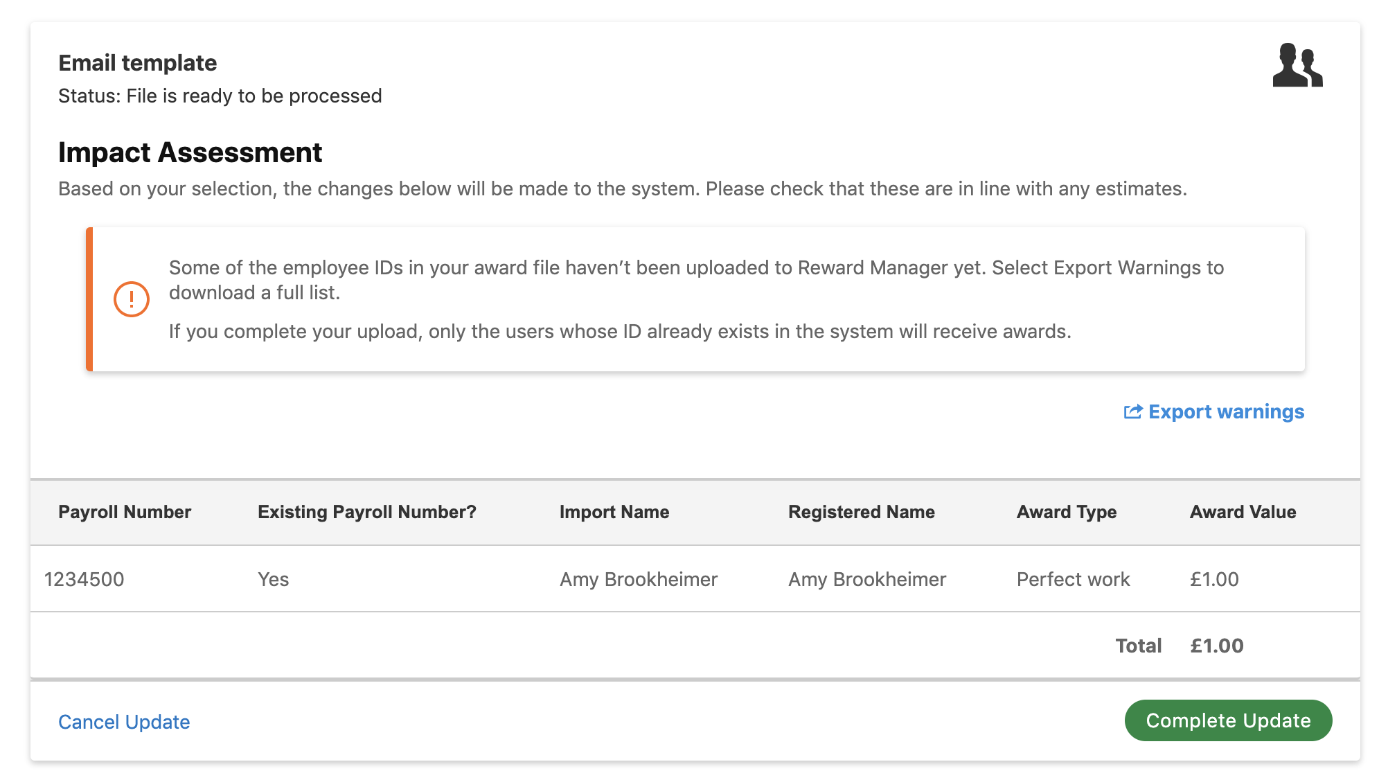
Task: Click the orange warning exclamation icon
Action: click(131, 299)
